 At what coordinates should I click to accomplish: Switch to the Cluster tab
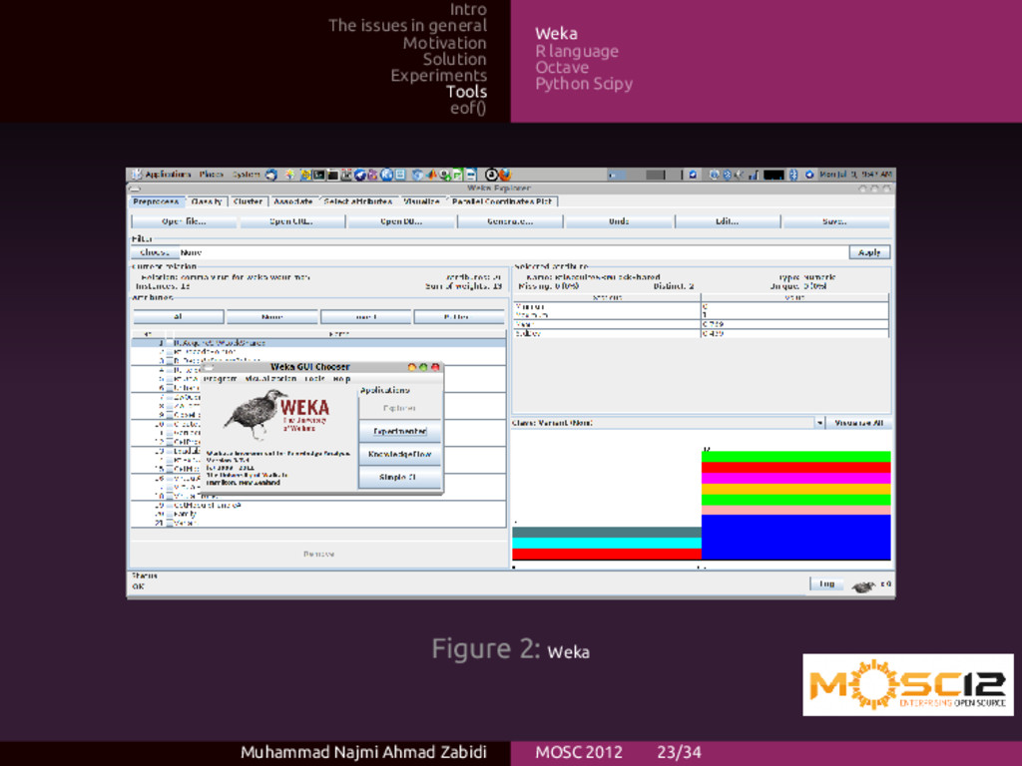248,201
